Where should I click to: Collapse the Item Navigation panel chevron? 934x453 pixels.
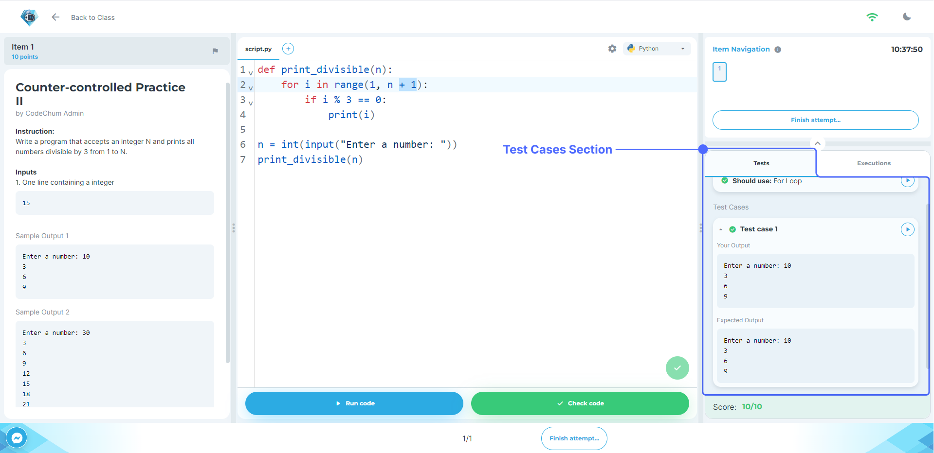coord(818,143)
